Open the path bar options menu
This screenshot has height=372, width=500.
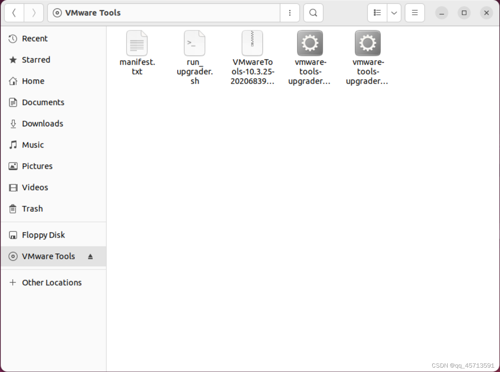(290, 13)
